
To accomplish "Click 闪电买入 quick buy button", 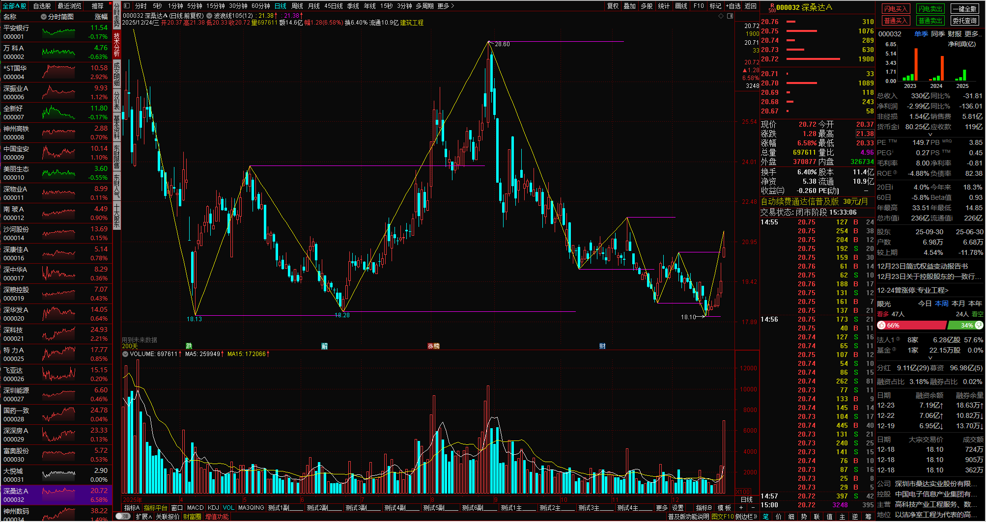I will pyautogui.click(x=896, y=9).
